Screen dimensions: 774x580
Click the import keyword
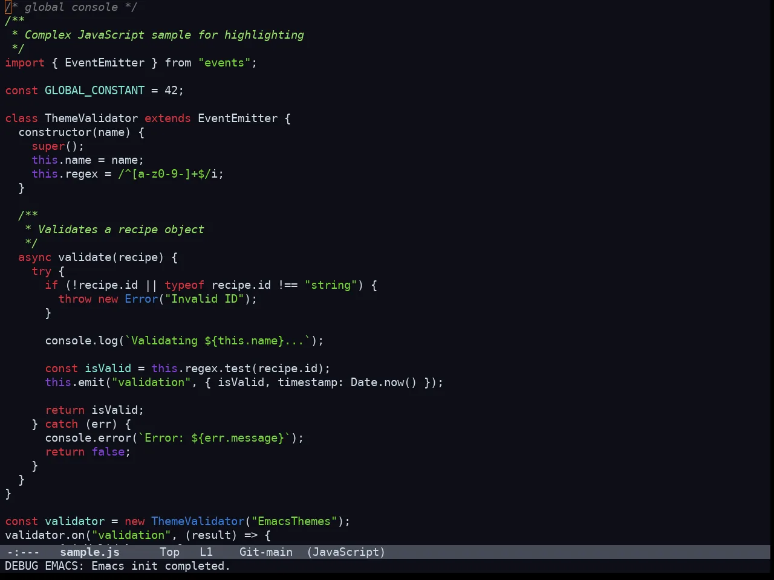25,63
